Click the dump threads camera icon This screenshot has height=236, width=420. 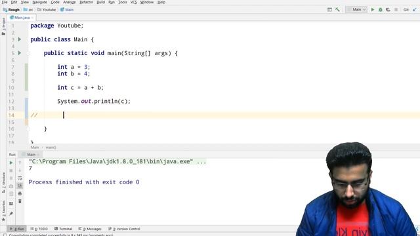11,186
